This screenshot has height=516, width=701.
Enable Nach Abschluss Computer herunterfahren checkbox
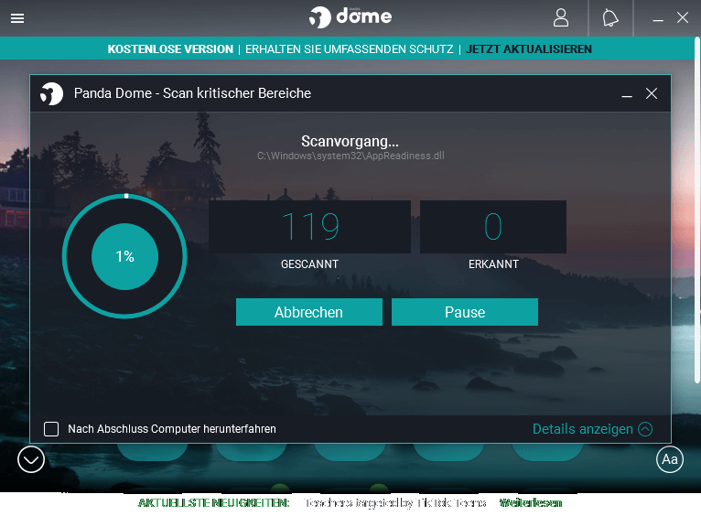point(51,429)
